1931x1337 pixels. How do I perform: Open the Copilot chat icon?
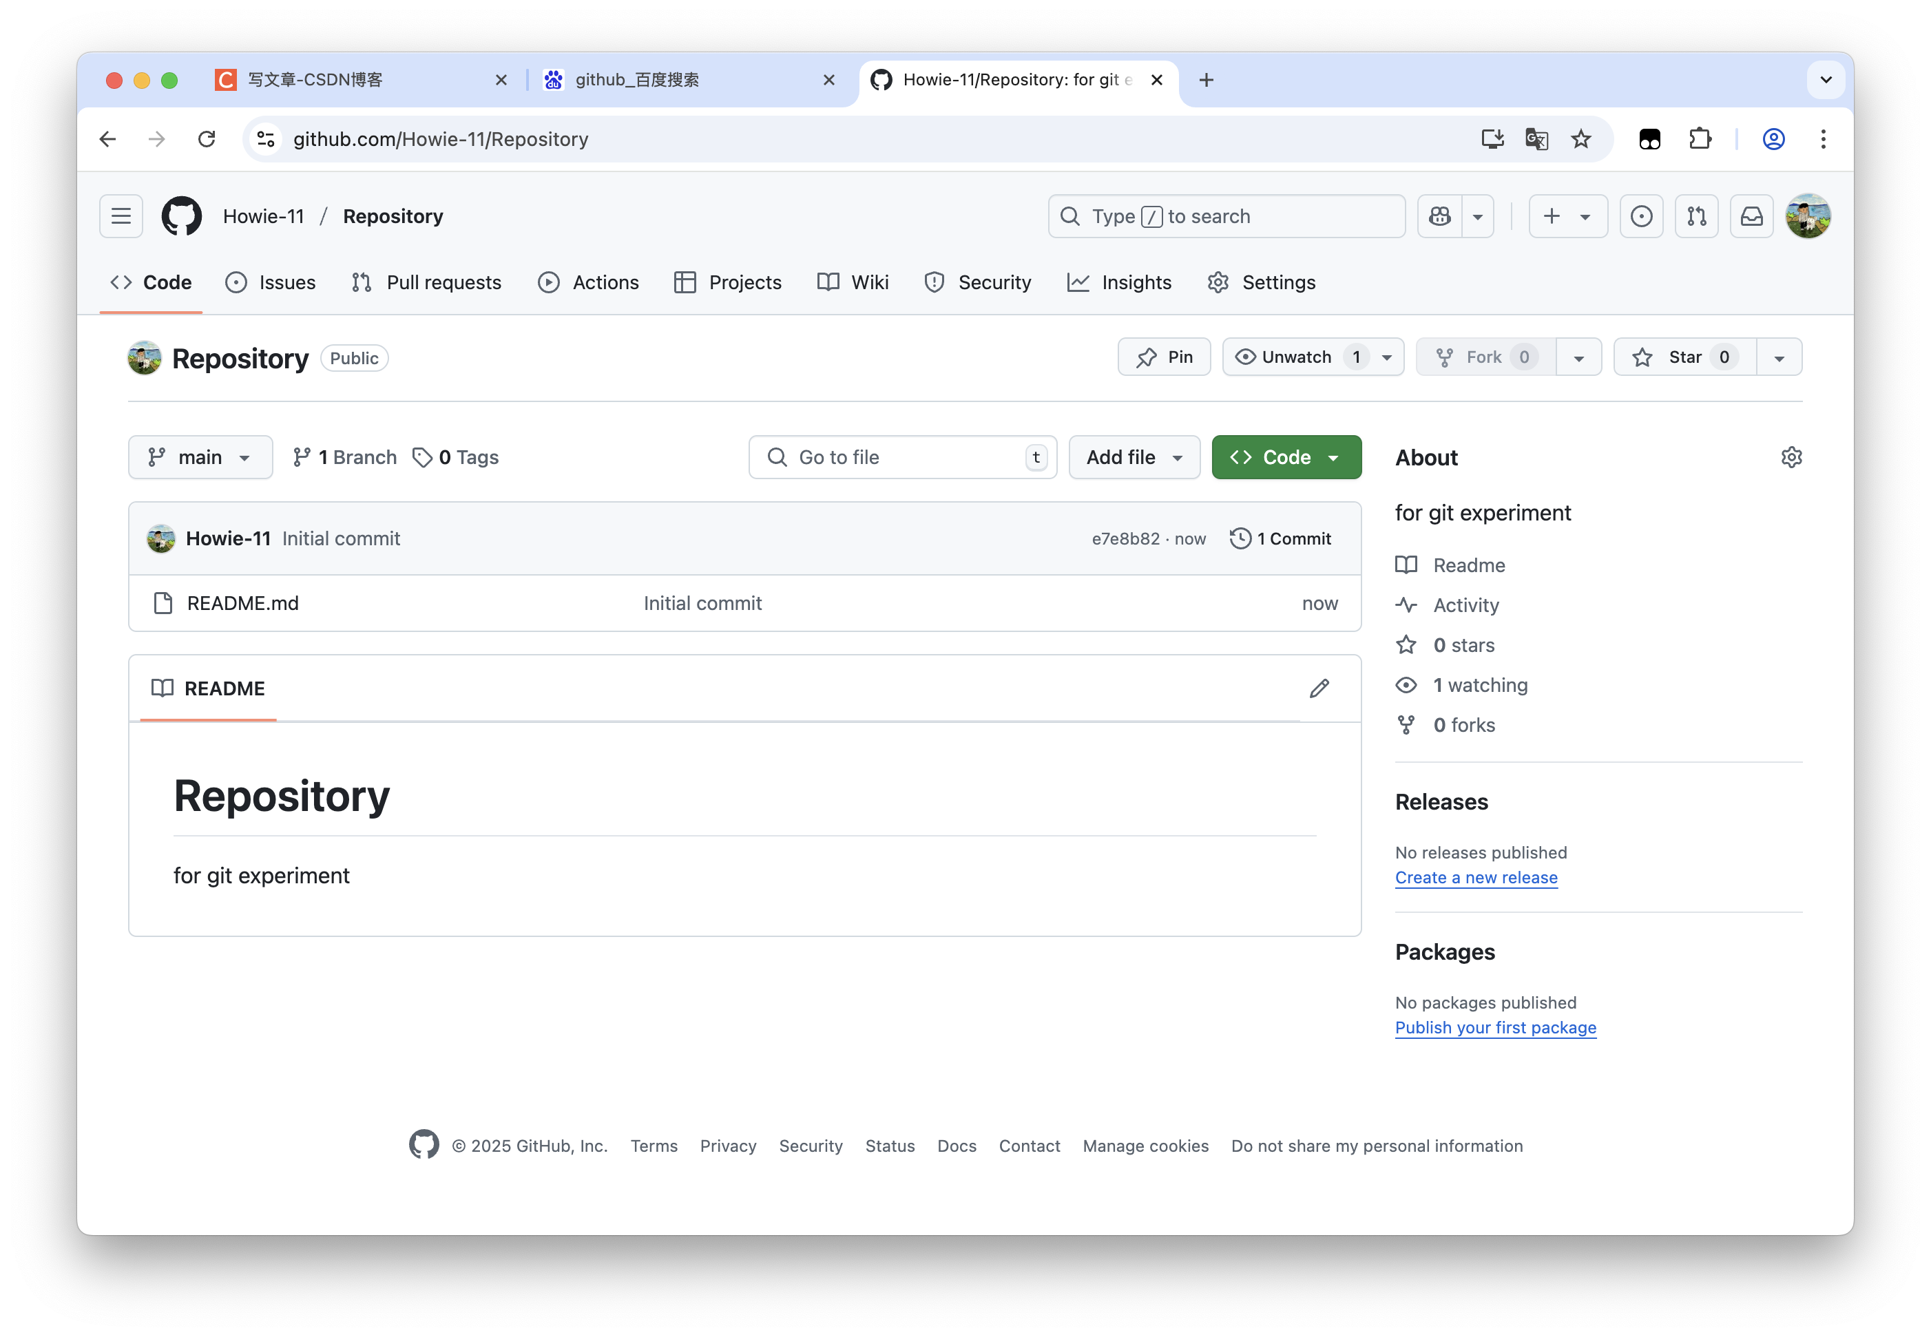1439,216
